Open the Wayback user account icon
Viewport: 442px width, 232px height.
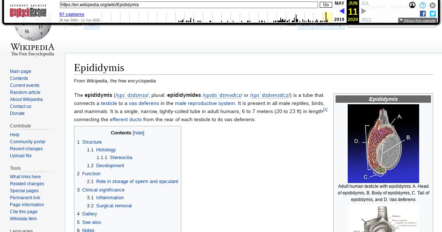tap(413, 5)
